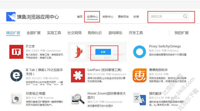Open the 应用中心 nav item
Image resolution: width=200 pixels, height=111 pixels.
[92, 17]
